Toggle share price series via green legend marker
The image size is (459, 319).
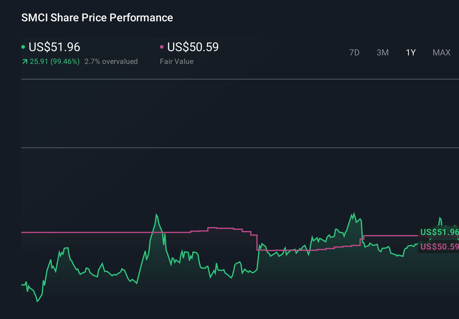23,47
